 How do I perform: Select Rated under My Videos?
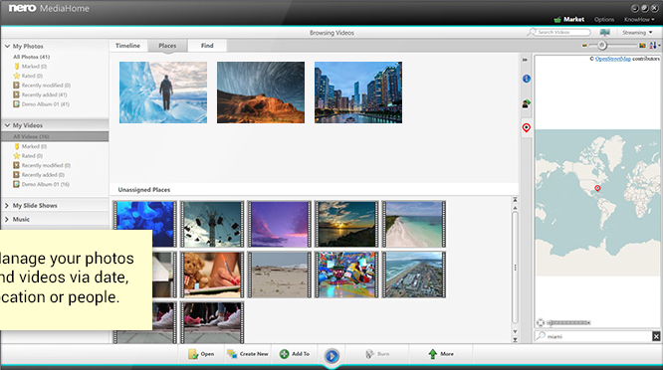[28, 156]
